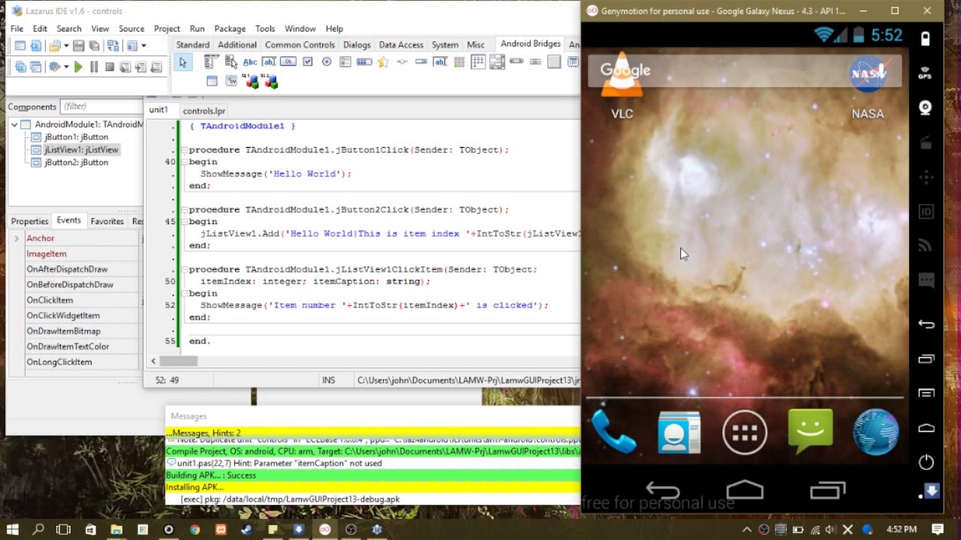This screenshot has width=961, height=540.
Task: Open the dropdown arrow beside build mode icon
Action: (x=66, y=67)
